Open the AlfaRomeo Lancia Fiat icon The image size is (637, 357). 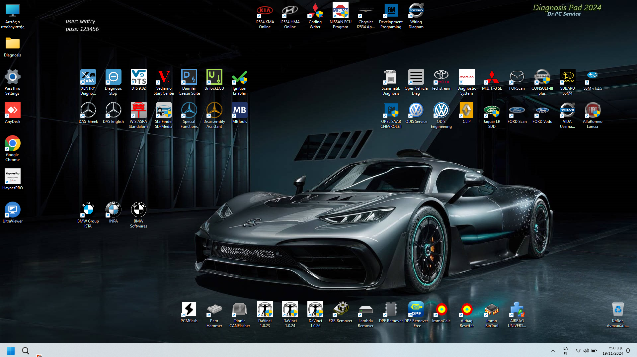click(593, 115)
